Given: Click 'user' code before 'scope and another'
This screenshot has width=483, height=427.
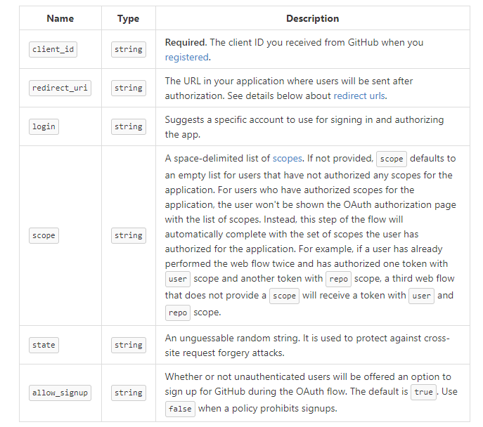Looking at the screenshot, I should tap(178, 279).
